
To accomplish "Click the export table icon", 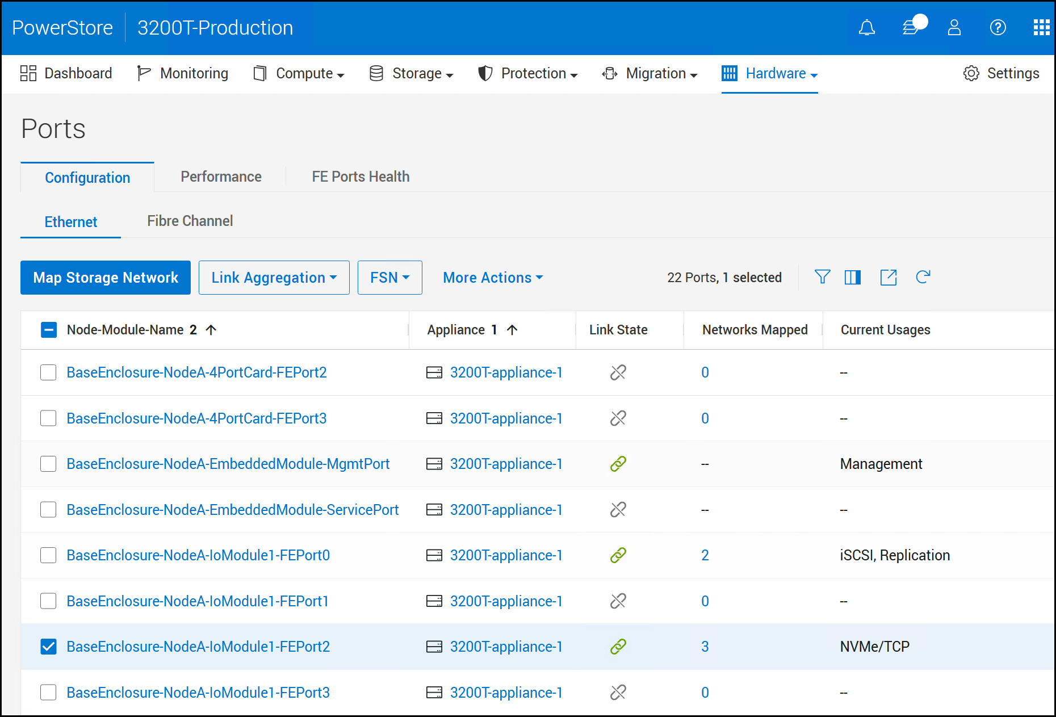I will (889, 277).
